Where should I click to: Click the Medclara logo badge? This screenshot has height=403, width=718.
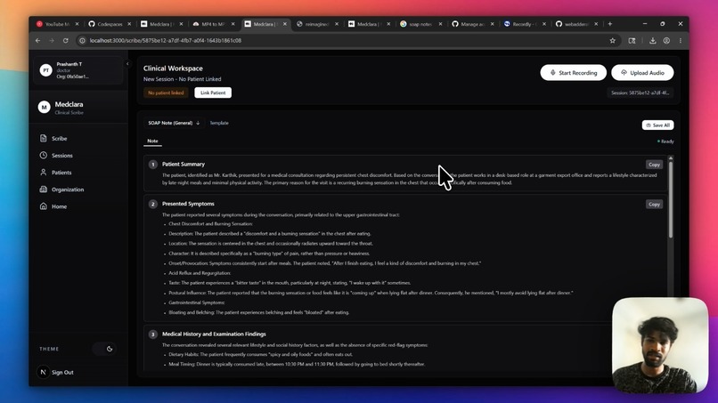(x=44, y=107)
